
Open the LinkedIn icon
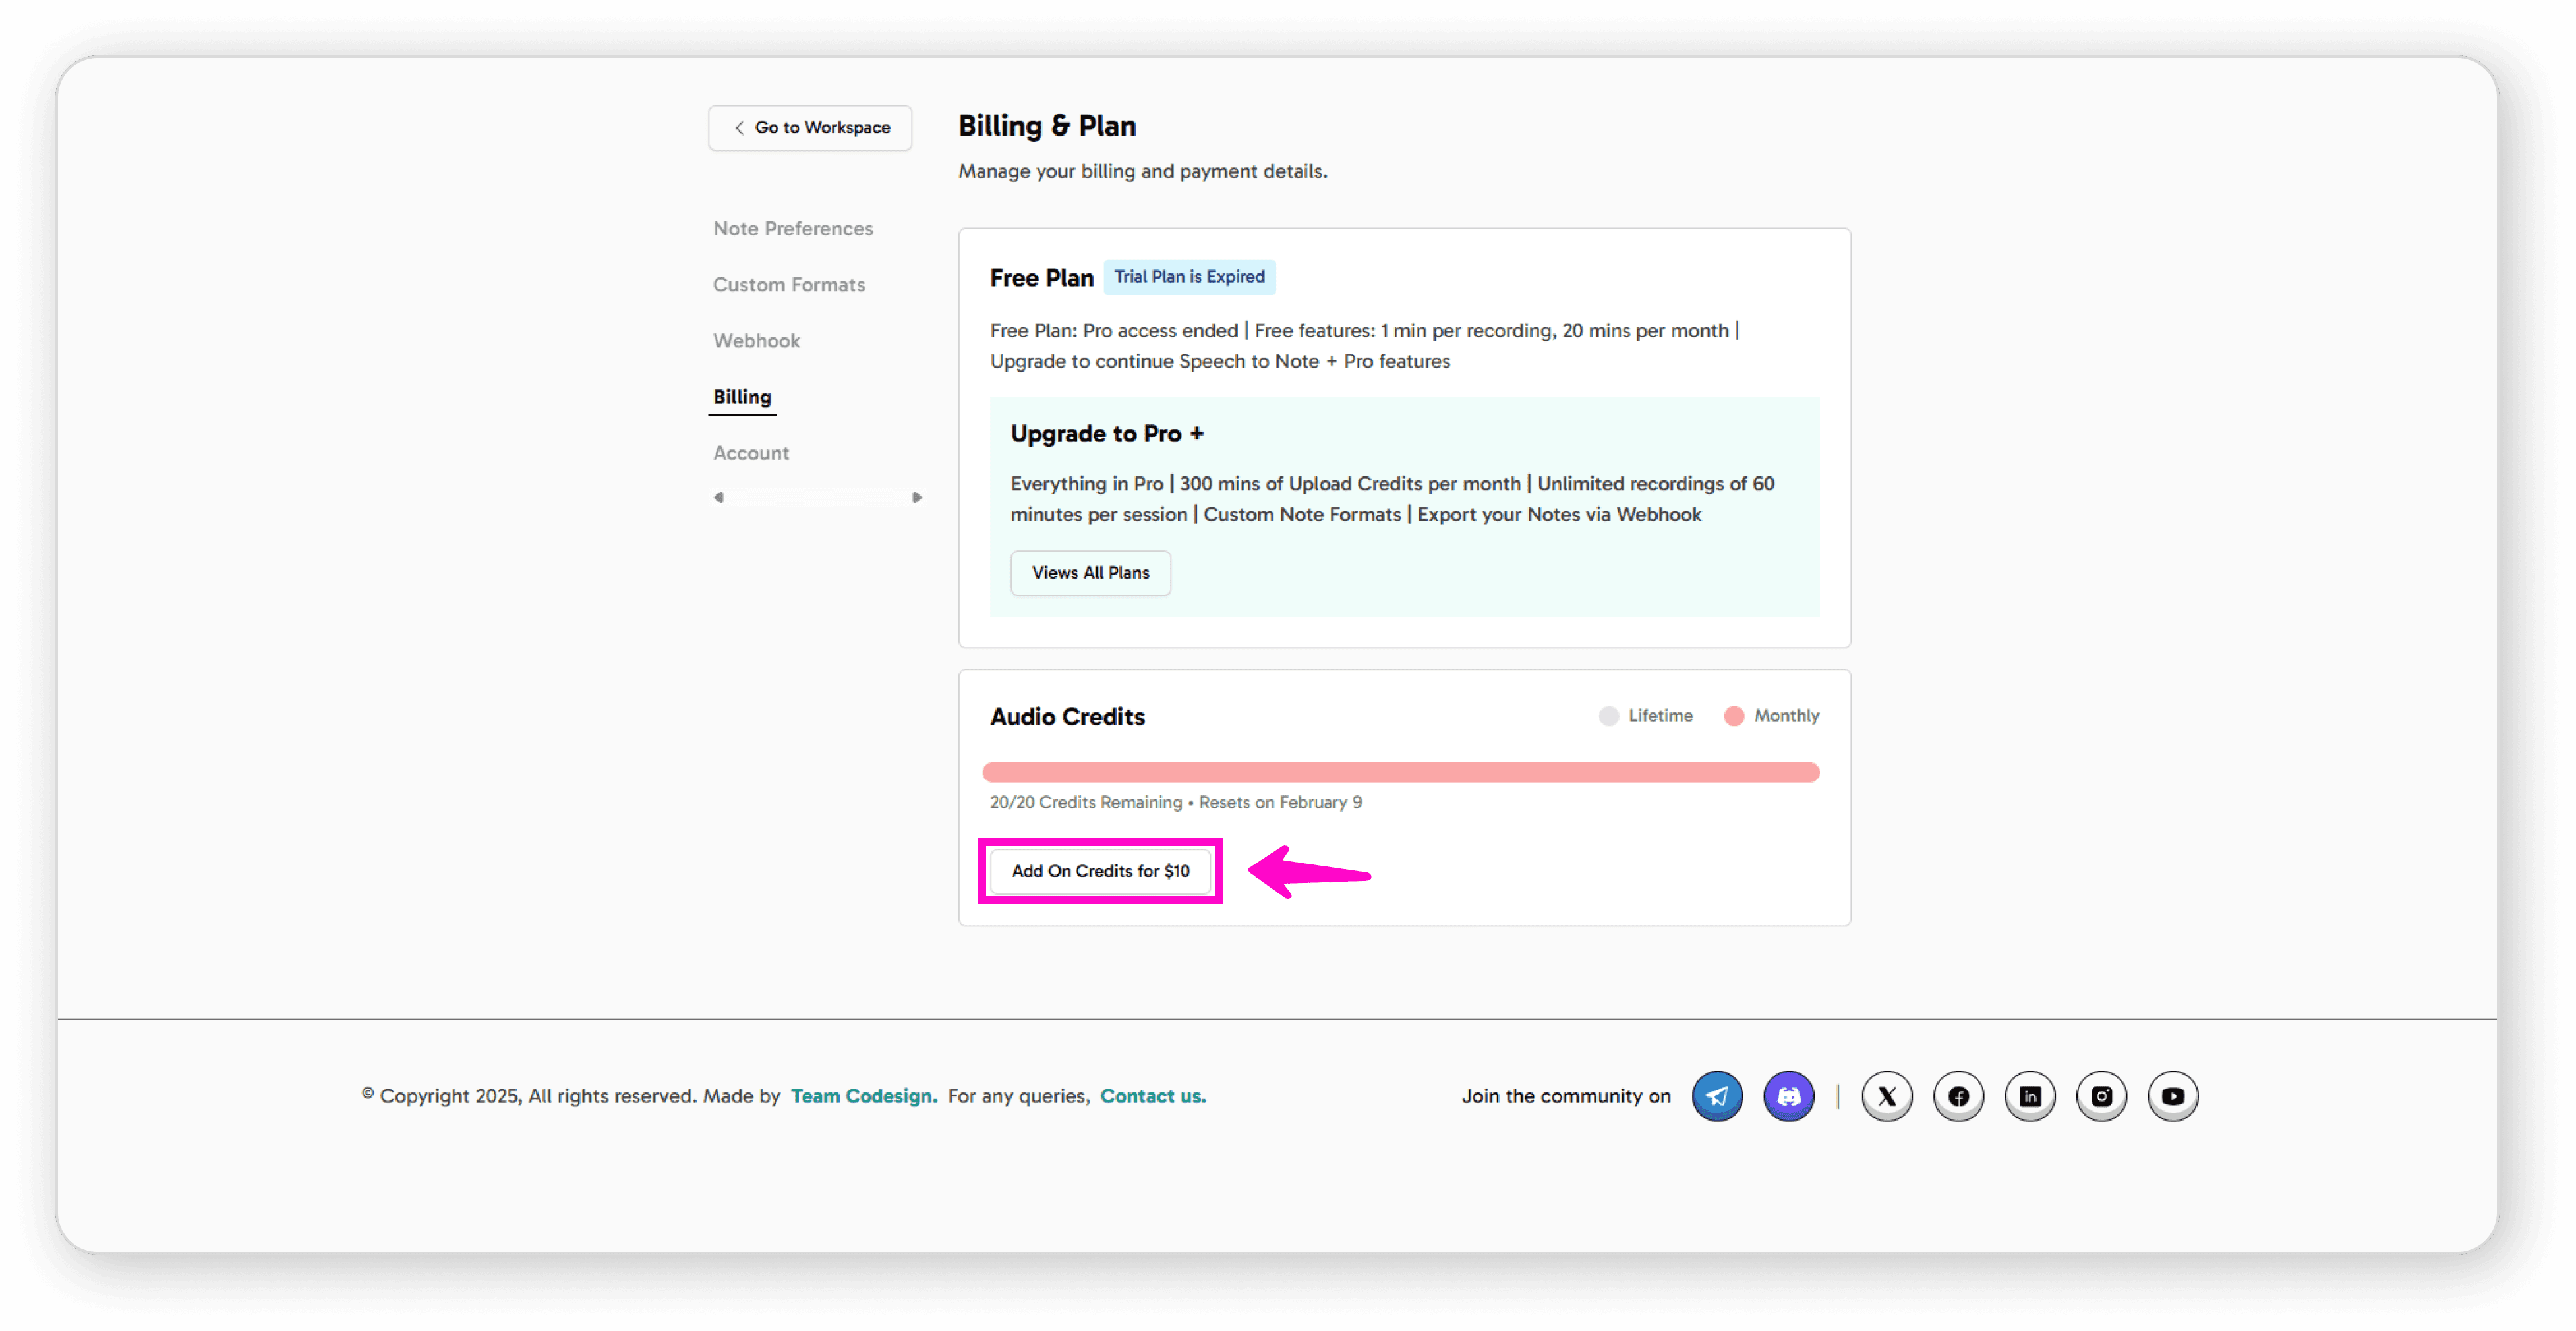tap(2030, 1096)
